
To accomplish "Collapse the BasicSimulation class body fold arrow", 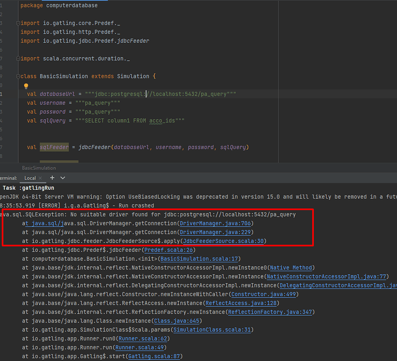I will pyautogui.click(x=17, y=76).
